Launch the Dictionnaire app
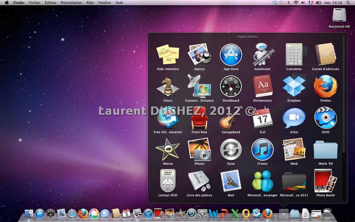This screenshot has height=222, width=355. click(x=262, y=86)
